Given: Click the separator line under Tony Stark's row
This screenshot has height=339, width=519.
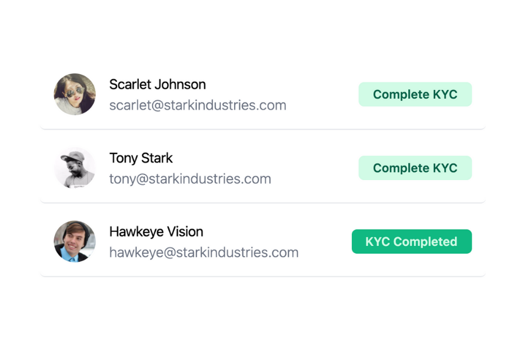Looking at the screenshot, I should (262, 202).
